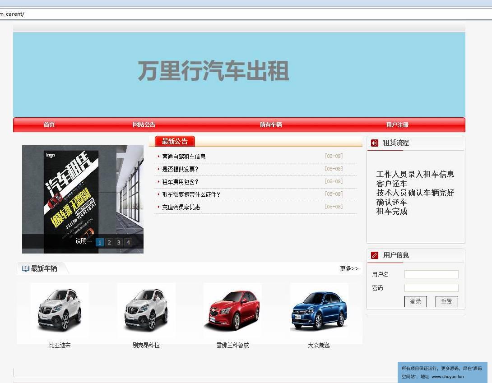Select the blue 大众朗逸 car image
This screenshot has width=492, height=383.
[319, 310]
